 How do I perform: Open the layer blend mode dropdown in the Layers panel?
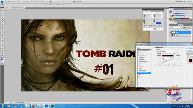(x=176, y=27)
